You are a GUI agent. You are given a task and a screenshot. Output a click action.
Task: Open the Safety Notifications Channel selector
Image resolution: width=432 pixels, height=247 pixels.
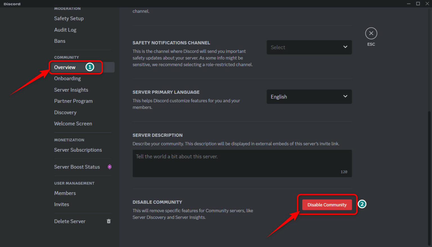(x=309, y=47)
